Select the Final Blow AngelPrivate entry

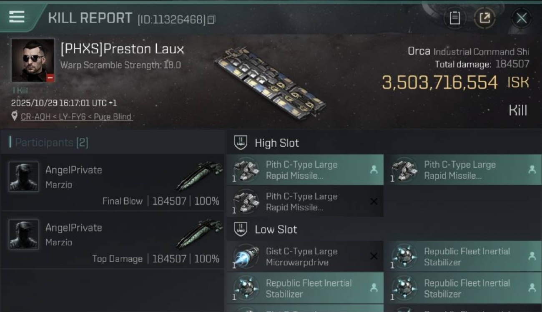(113, 183)
